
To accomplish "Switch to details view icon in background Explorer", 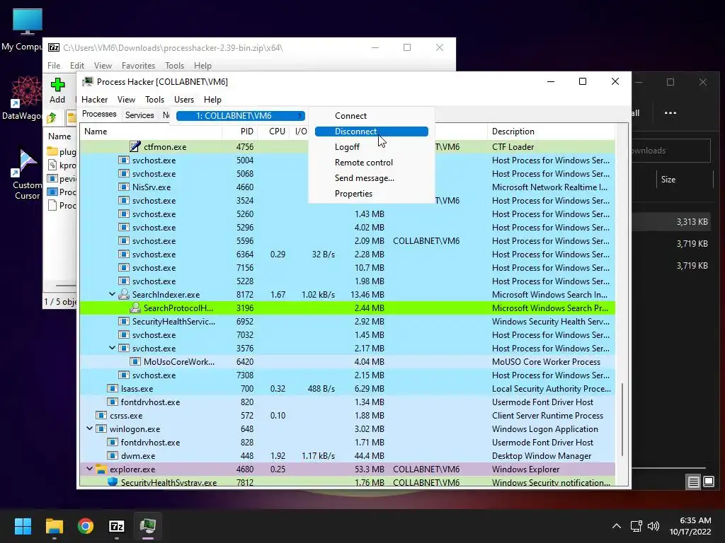I will coord(694,482).
